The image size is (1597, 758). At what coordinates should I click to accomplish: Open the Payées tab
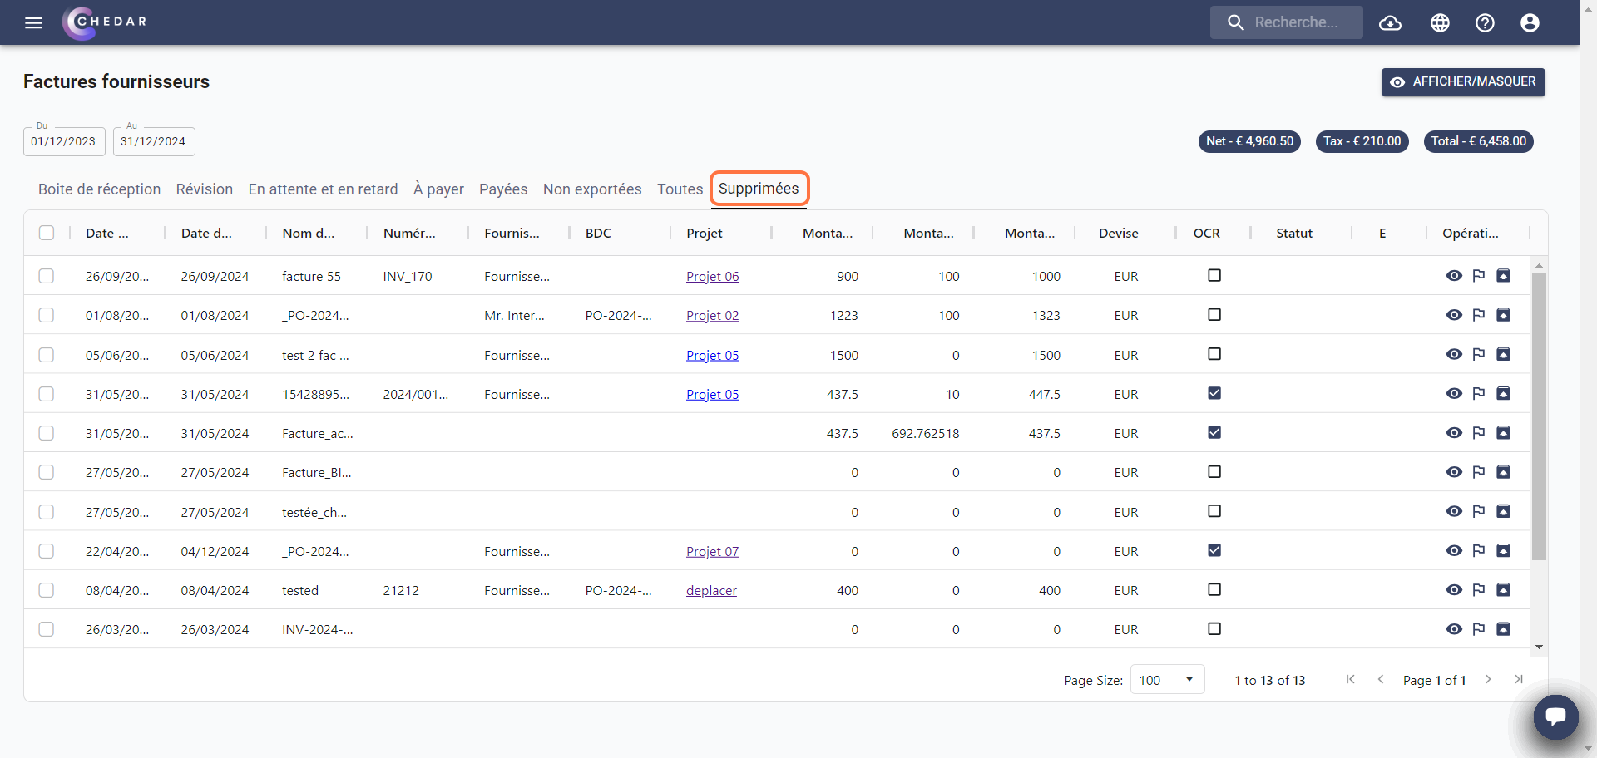point(503,189)
